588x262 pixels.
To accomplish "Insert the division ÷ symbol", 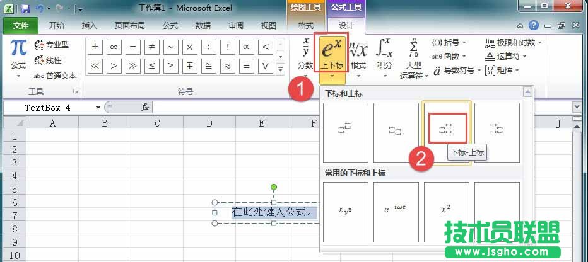I will (x=208, y=47).
